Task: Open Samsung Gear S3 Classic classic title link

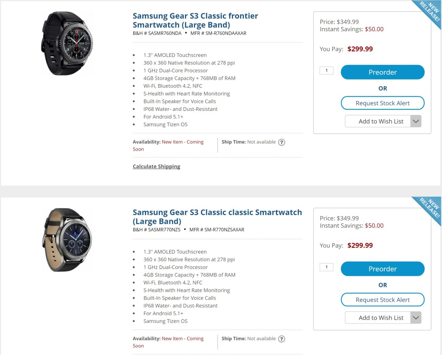Action: 217,217
